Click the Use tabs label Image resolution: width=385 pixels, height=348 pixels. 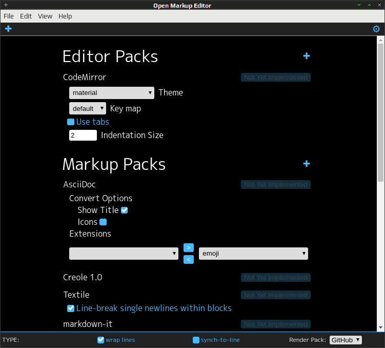[93, 122]
